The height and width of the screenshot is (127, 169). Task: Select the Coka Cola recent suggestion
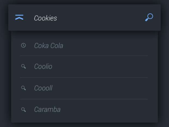49,46
